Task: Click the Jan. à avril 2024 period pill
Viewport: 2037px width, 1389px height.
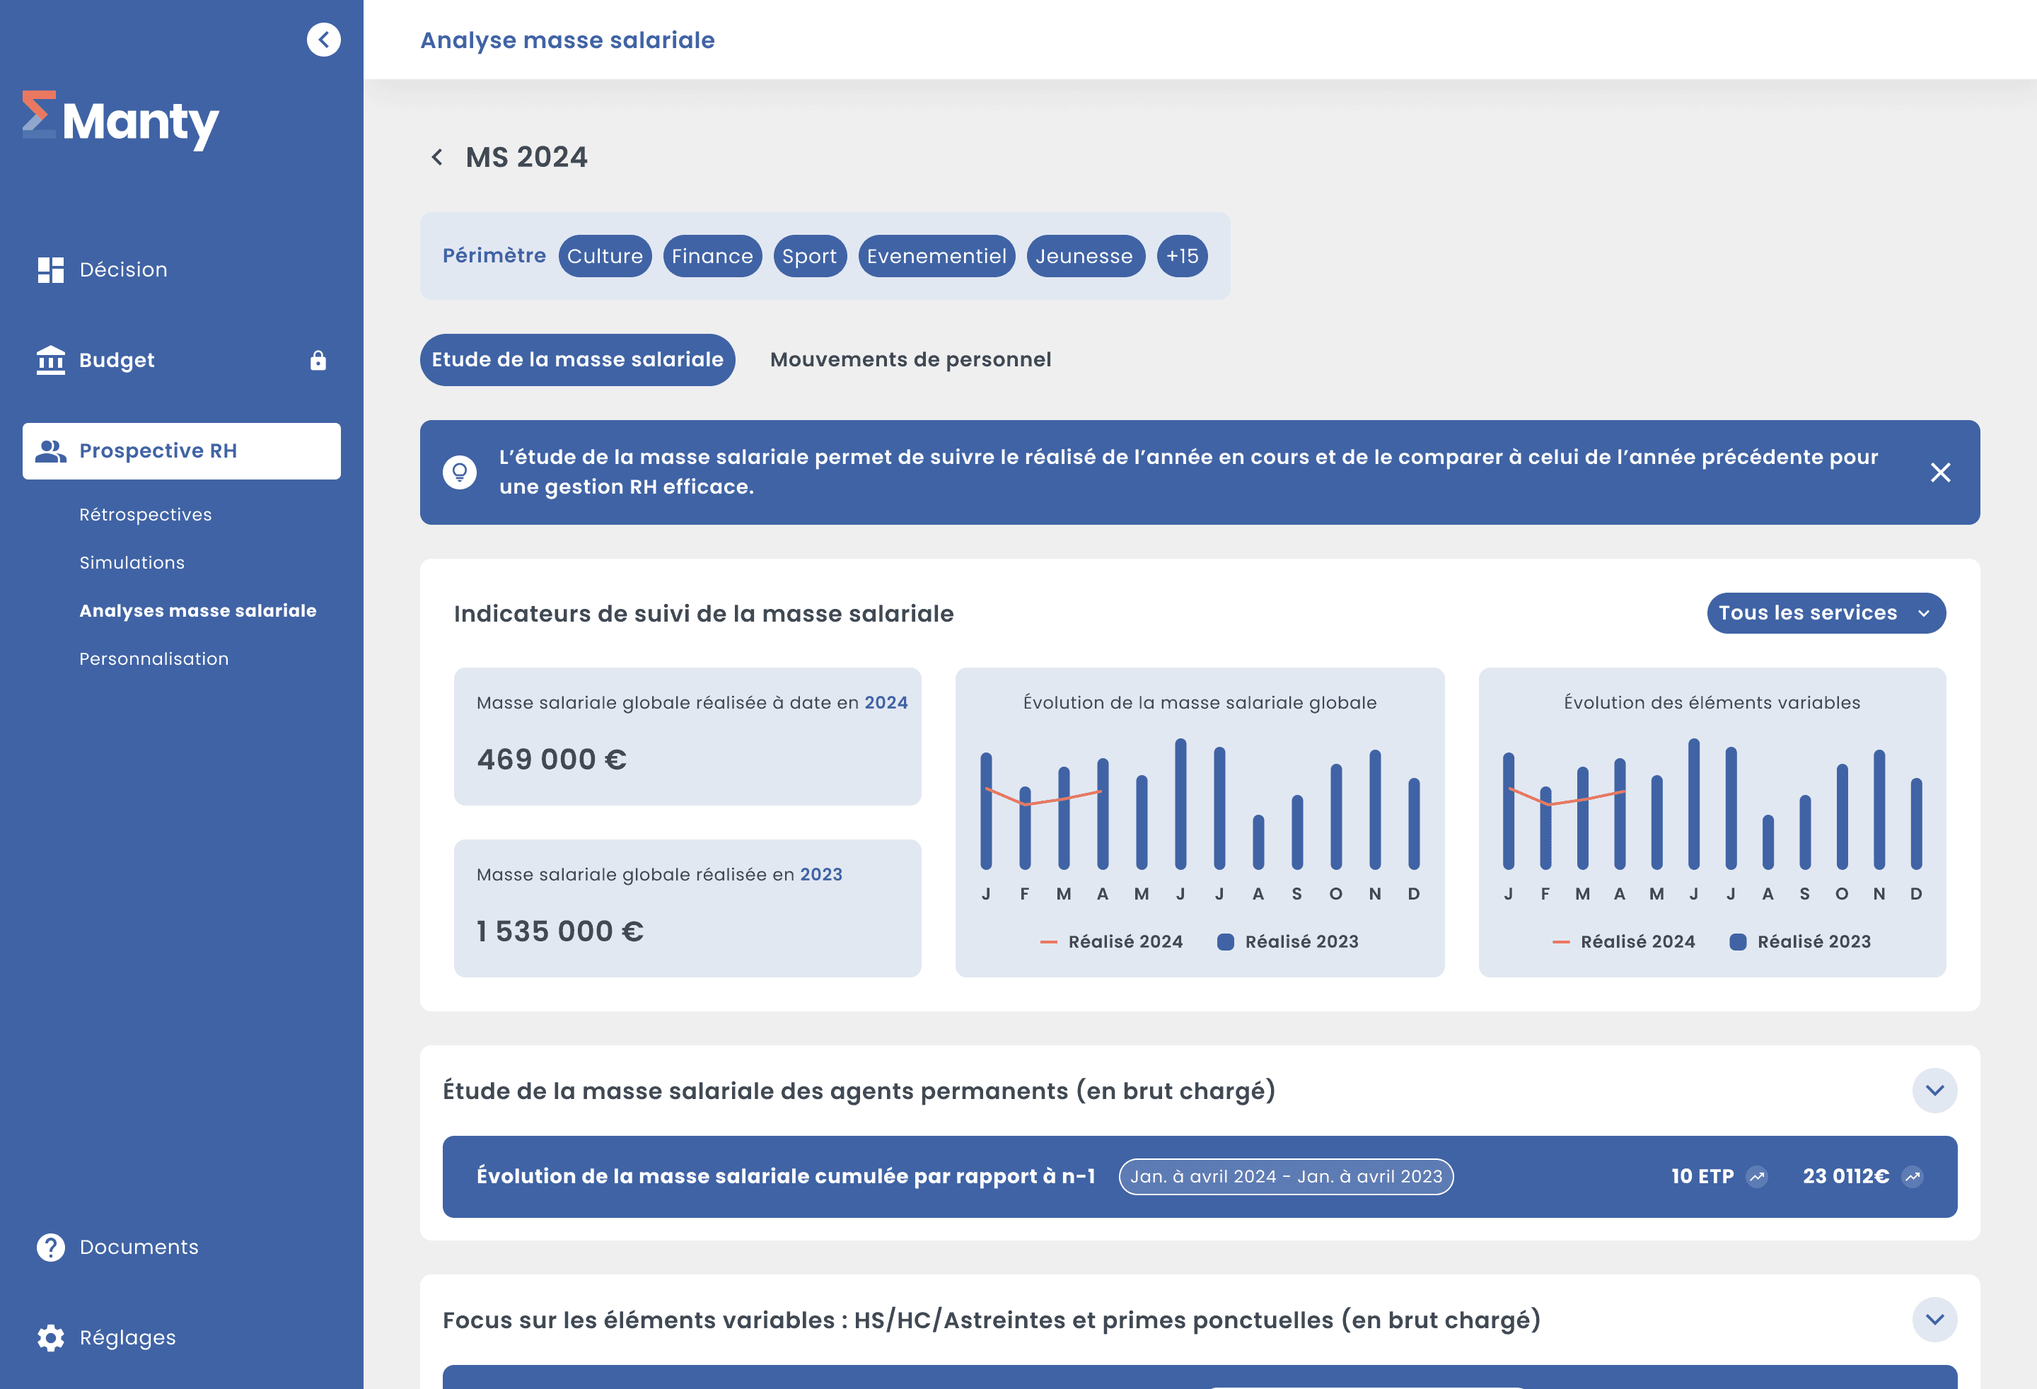Action: click(x=1286, y=1176)
